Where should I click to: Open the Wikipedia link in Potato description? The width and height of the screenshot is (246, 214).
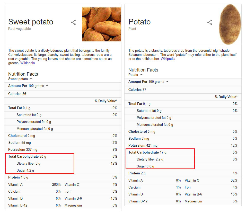(168, 59)
